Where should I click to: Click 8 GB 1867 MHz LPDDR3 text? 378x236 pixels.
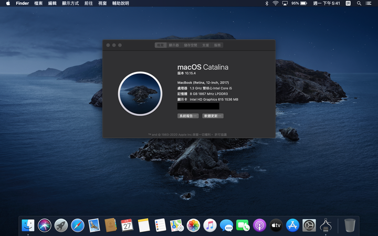(x=209, y=94)
